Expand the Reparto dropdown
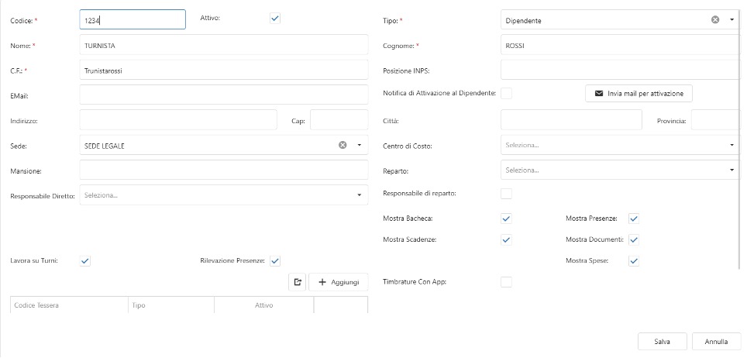 coord(732,170)
